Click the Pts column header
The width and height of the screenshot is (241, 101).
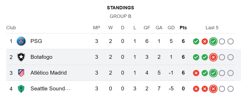(183, 28)
